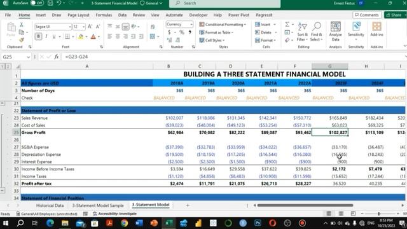The image size is (407, 229).
Task: Switch to the Power Pivot tab
Action: [x=238, y=15]
